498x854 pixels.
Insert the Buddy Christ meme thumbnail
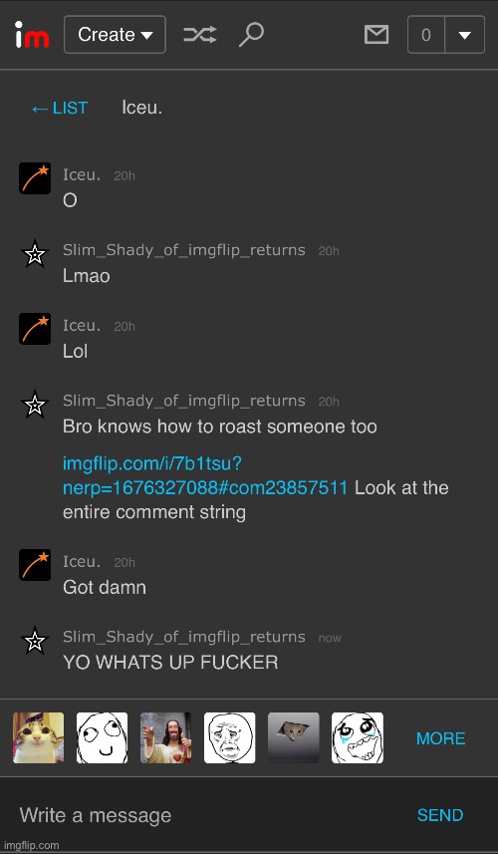[165, 737]
